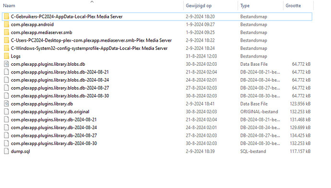The width and height of the screenshot is (331, 188).
Task: Click the com.plexapp.plugins.library.blobs.db database file icon
Action: click(x=7, y=64)
